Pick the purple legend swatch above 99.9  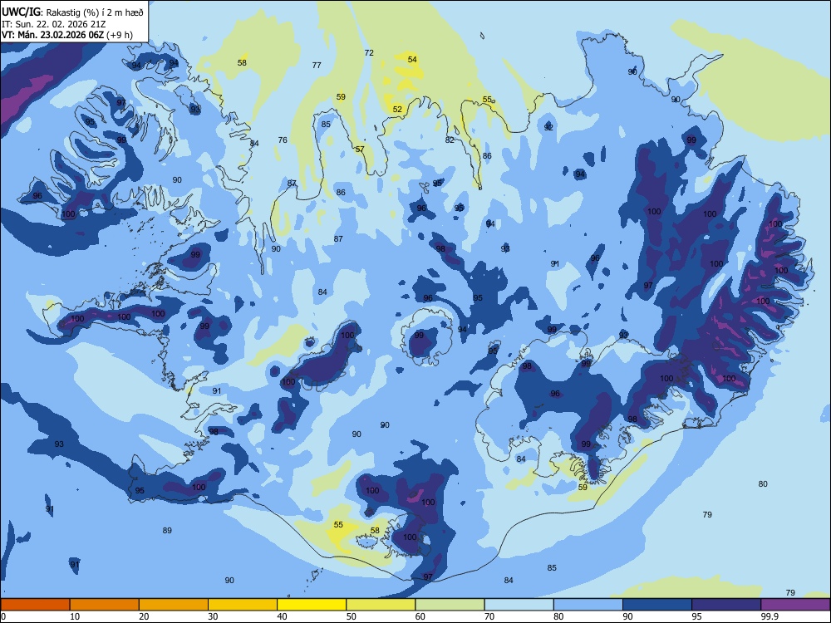click(795, 605)
